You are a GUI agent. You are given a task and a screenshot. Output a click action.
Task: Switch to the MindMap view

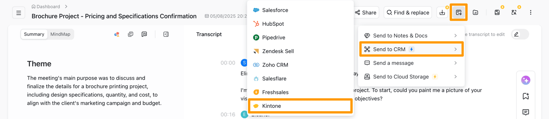tap(60, 34)
